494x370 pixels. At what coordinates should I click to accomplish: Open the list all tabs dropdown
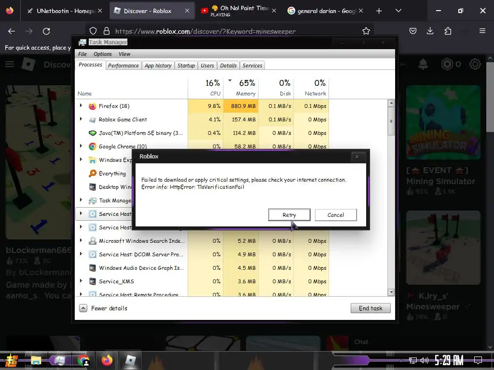point(398,11)
